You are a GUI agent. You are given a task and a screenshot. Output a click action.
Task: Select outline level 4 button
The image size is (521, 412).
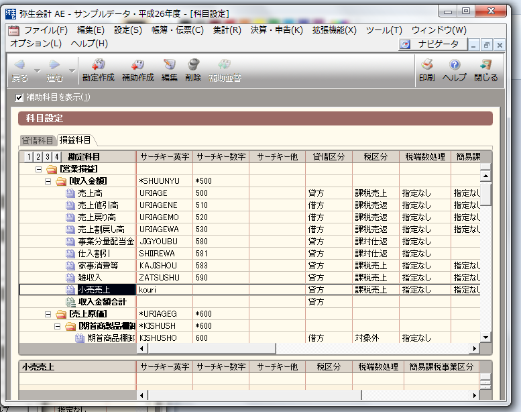(56, 157)
